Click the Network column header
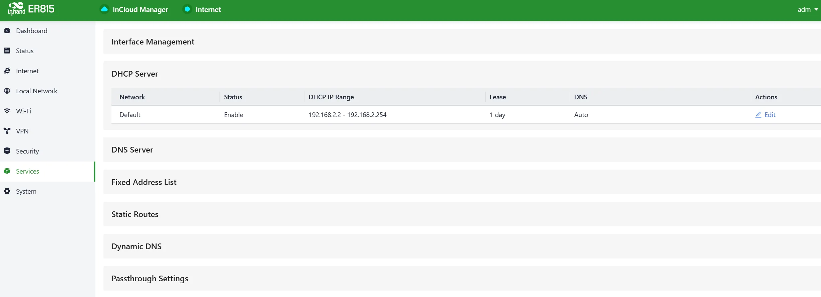821x297 pixels. point(132,97)
